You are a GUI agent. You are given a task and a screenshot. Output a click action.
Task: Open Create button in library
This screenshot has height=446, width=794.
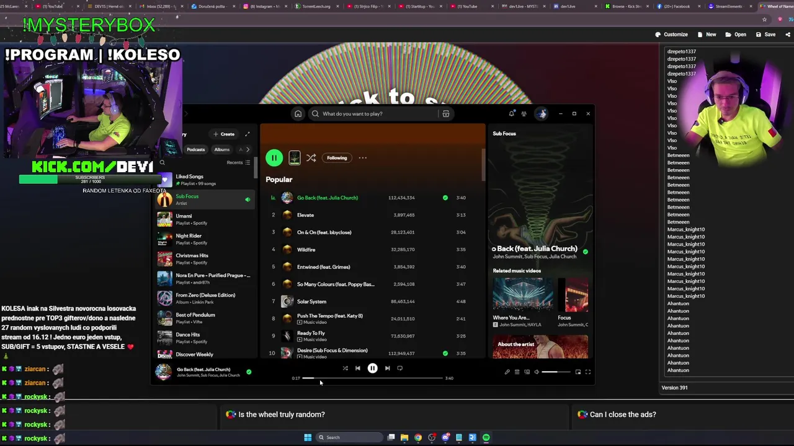click(x=224, y=134)
